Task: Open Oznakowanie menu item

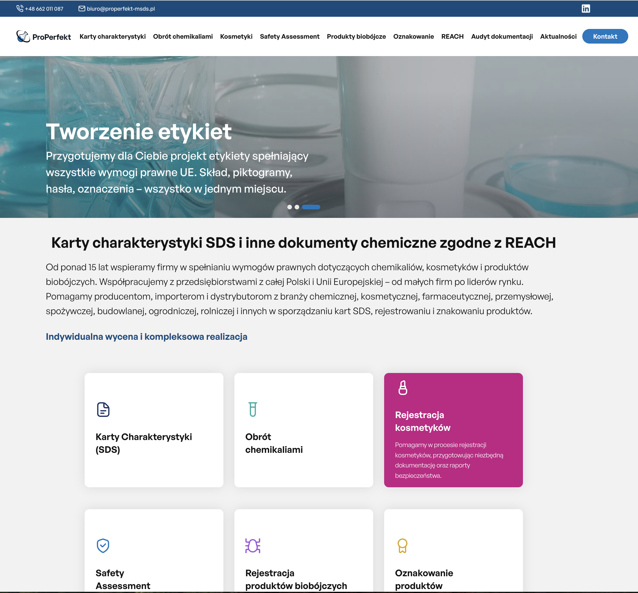Action: point(413,37)
